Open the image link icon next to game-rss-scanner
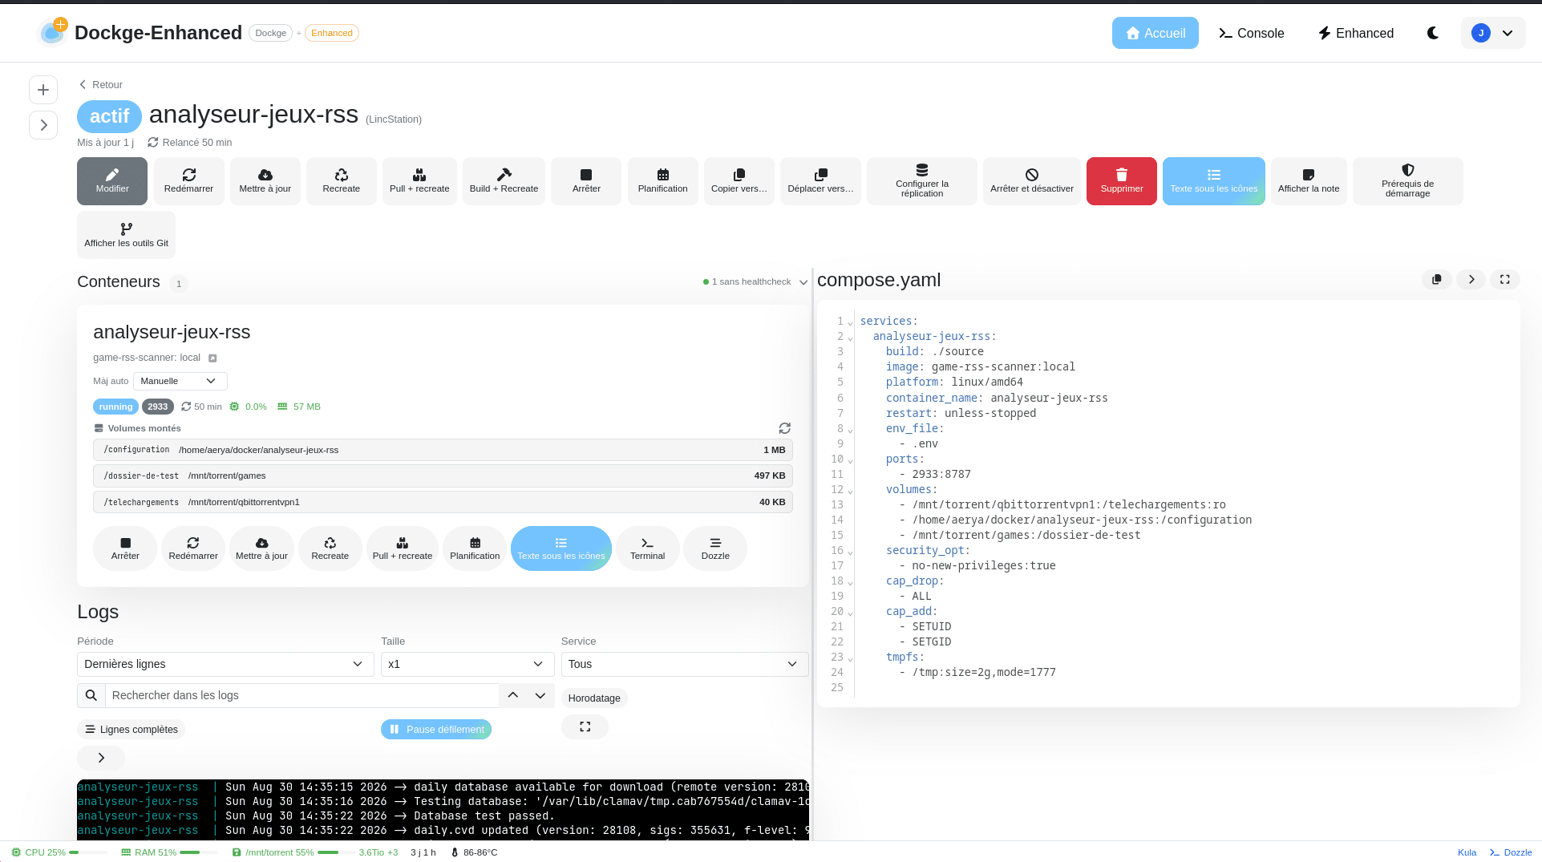The image size is (1542, 862). click(212, 358)
